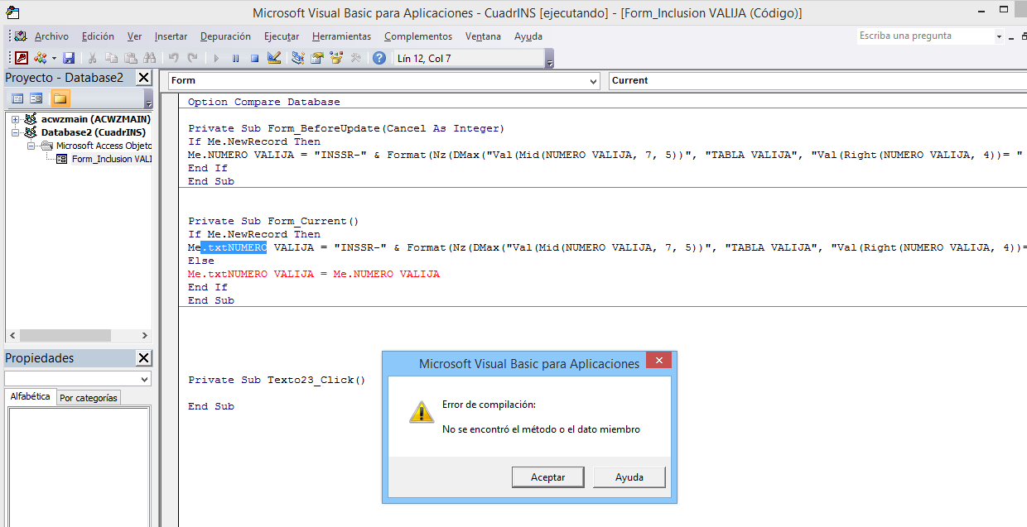The width and height of the screenshot is (1027, 527).
Task: Click the Undo arrow icon
Action: tap(174, 58)
